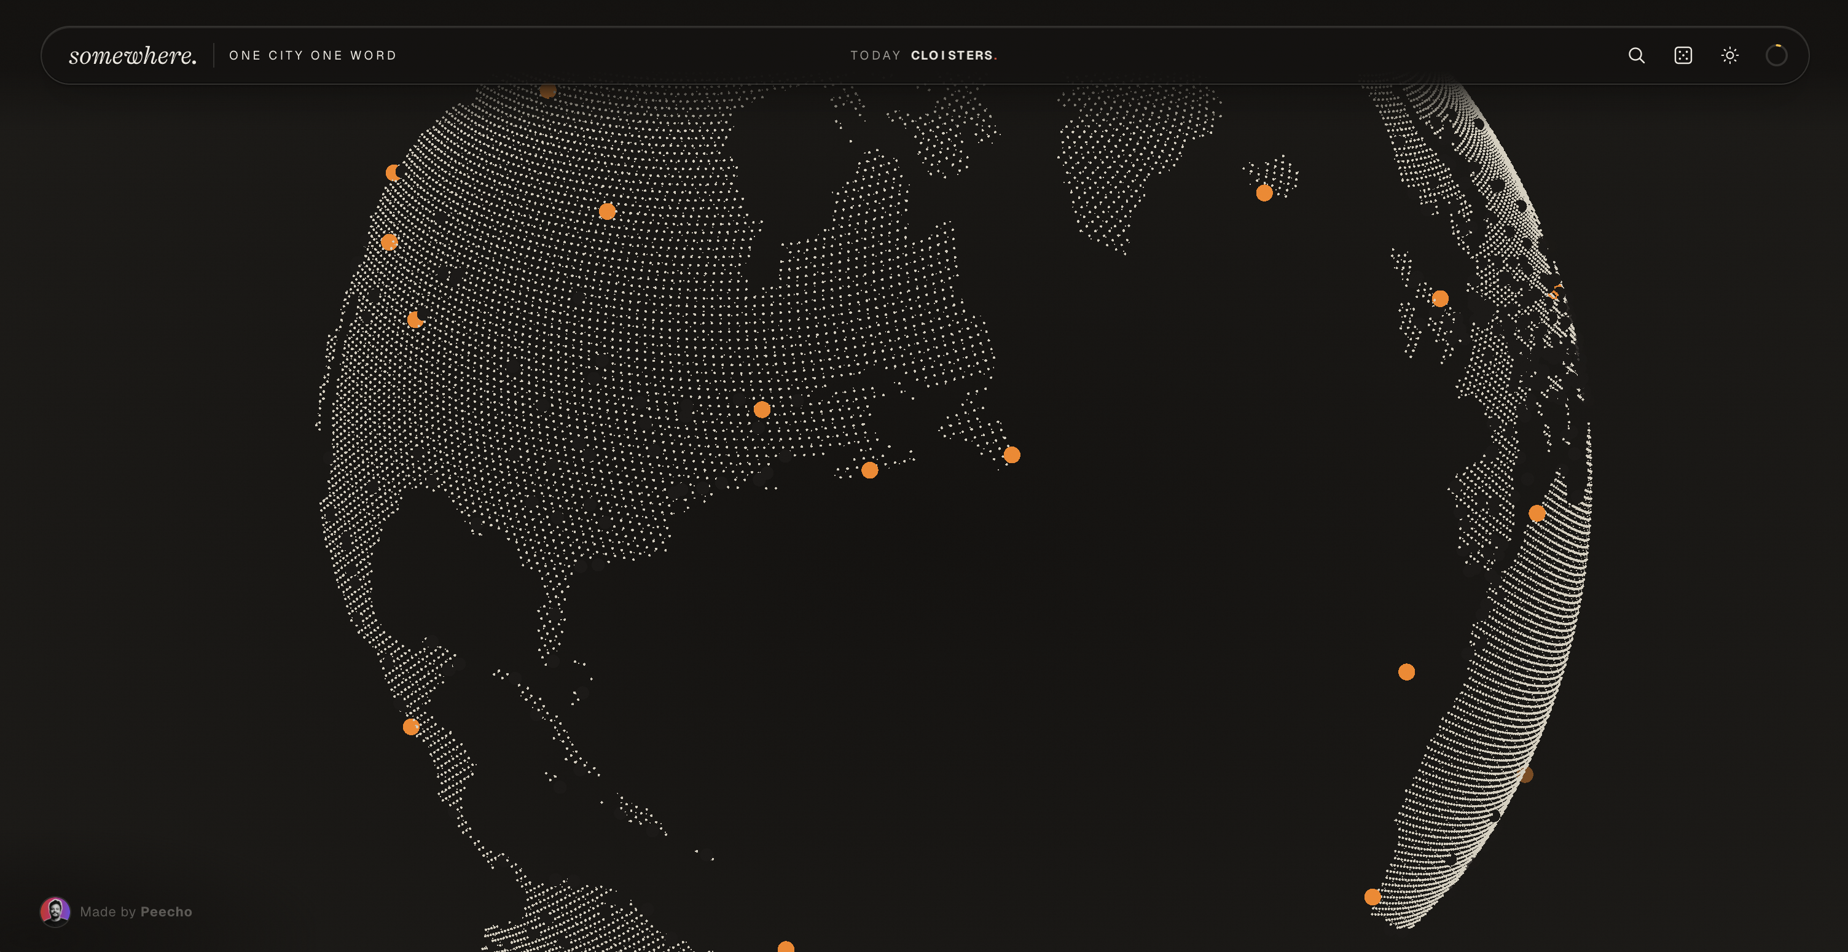Image resolution: width=1848 pixels, height=952 pixels.
Task: Select the orange marker just east of Iberia
Action: (1537, 513)
